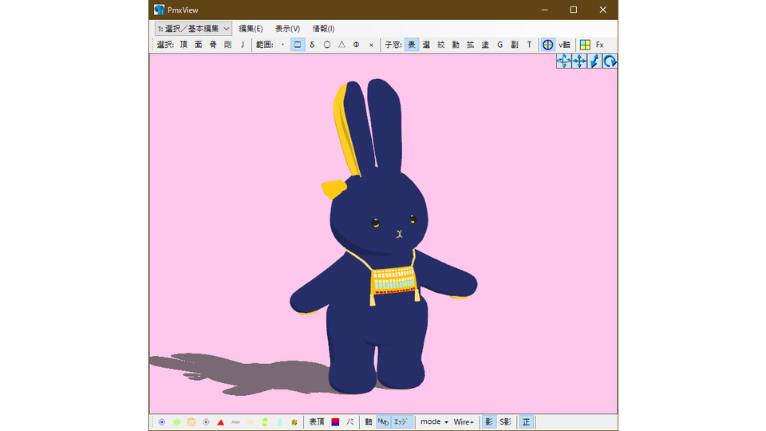Click the yellow four-pane view icon
Screen dimensions: 766x431
tap(585, 45)
